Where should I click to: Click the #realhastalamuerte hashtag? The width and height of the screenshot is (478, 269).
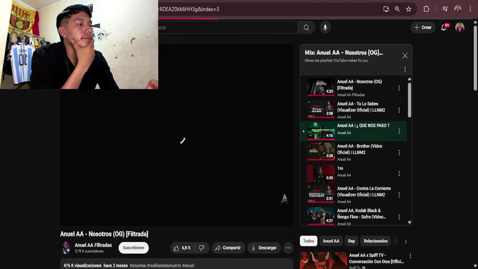click(x=164, y=266)
